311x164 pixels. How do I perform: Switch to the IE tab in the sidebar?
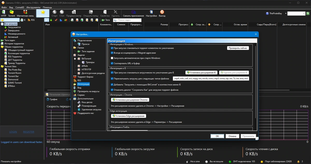click(x=23, y=20)
